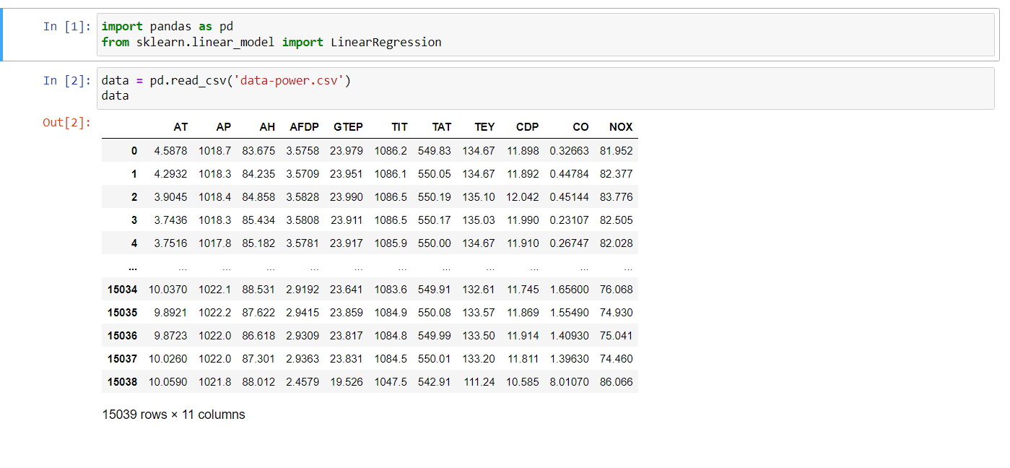
Task: Click the In [1] prompt label
Action: [67, 27]
